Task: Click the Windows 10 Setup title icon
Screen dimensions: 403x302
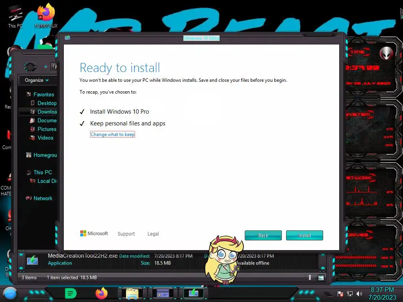Action: coord(67,38)
